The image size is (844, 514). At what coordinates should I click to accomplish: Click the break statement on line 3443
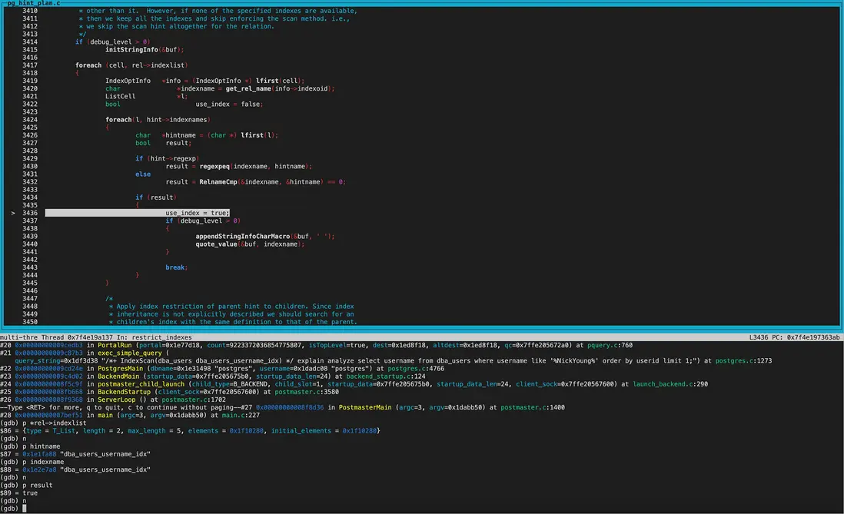pyautogui.click(x=176, y=267)
